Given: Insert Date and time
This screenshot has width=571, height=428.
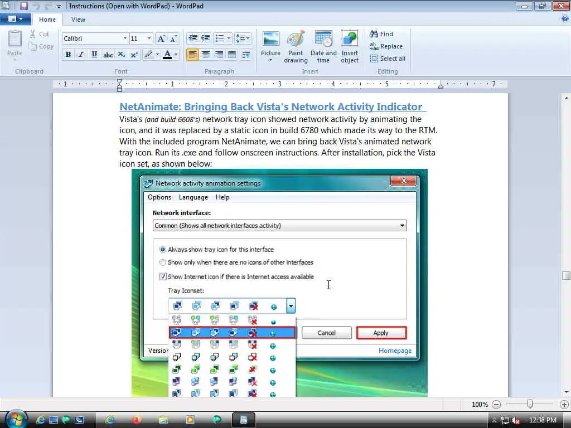Looking at the screenshot, I should 323,47.
